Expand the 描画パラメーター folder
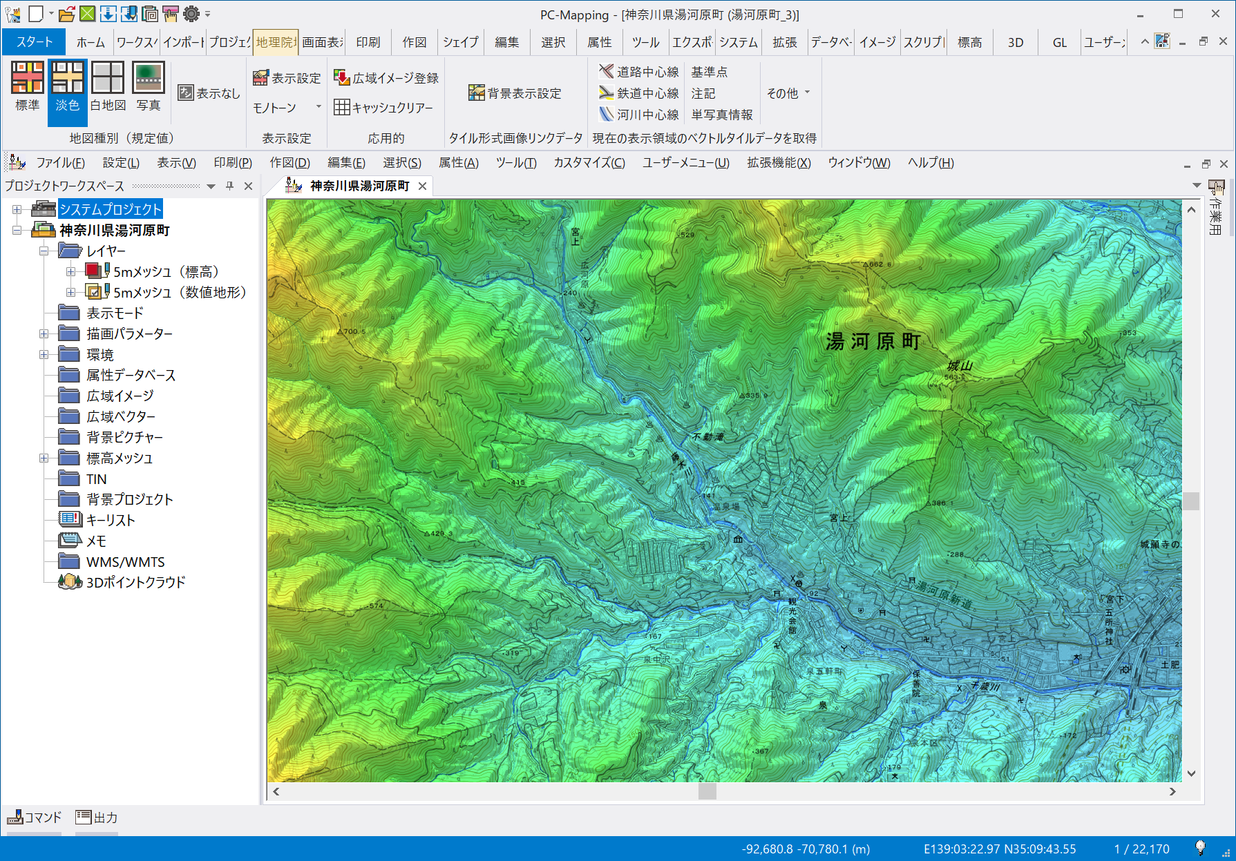 pos(44,333)
